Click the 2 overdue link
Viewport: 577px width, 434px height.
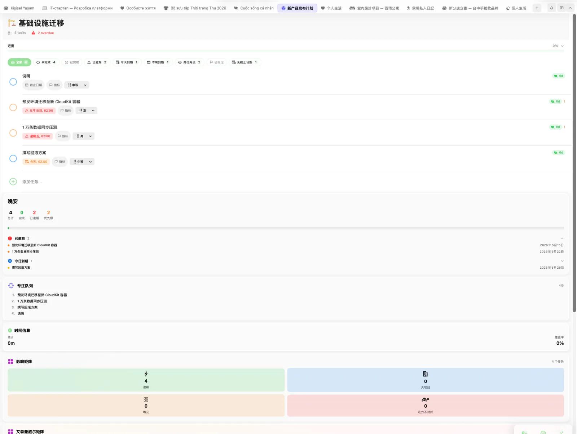46,33
